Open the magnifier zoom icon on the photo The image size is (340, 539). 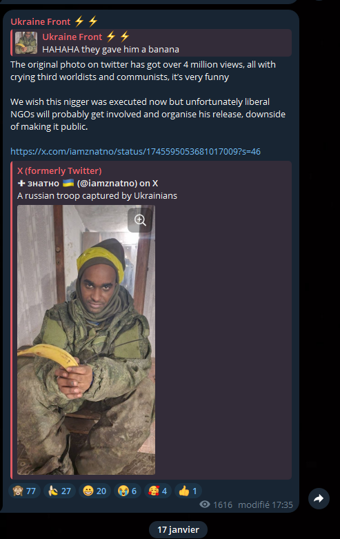[140, 219]
